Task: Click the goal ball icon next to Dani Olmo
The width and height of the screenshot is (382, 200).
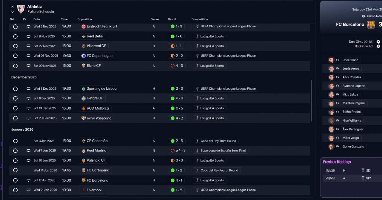Action: click(378, 42)
